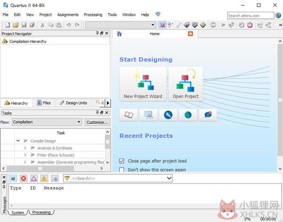This screenshot has height=222, width=283.
Task: Expand Analysis & Synthesis task
Action: coord(25,148)
